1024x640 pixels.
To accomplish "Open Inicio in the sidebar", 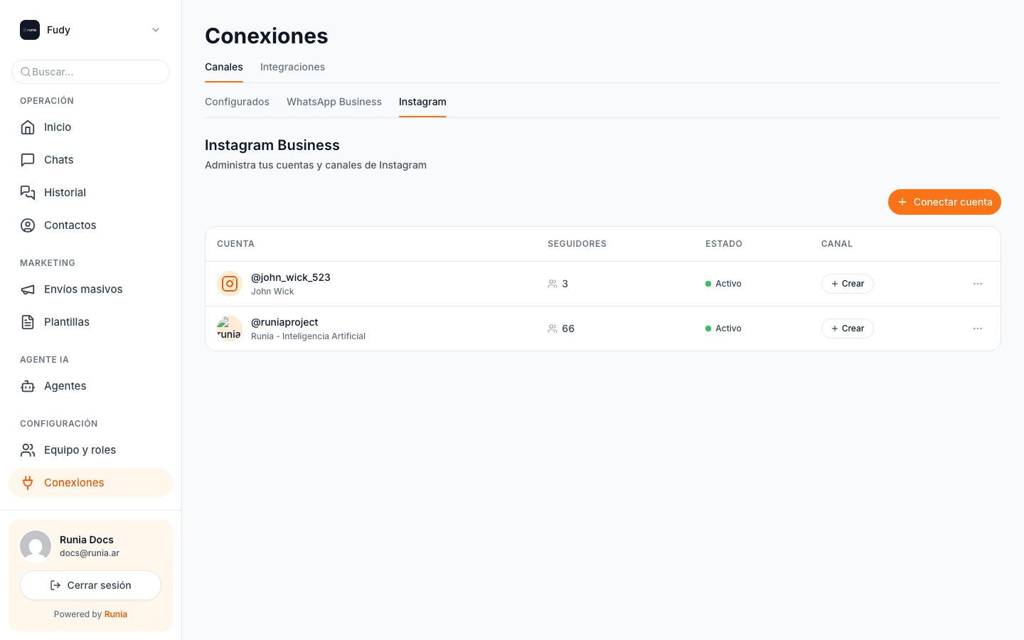I will click(90, 127).
